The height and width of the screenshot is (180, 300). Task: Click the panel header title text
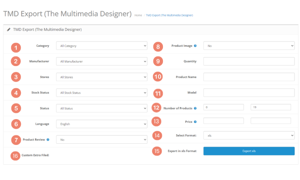click(x=47, y=29)
